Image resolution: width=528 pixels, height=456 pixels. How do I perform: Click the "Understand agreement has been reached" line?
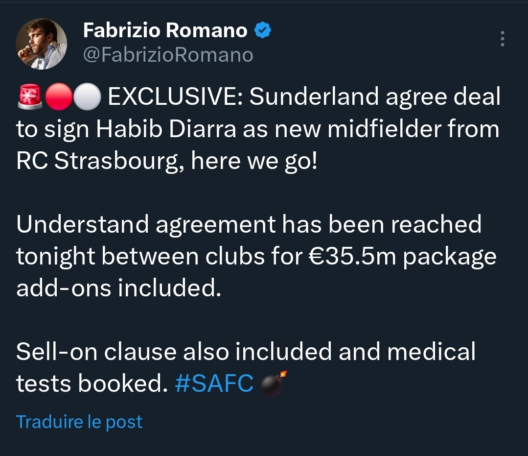tap(249, 224)
